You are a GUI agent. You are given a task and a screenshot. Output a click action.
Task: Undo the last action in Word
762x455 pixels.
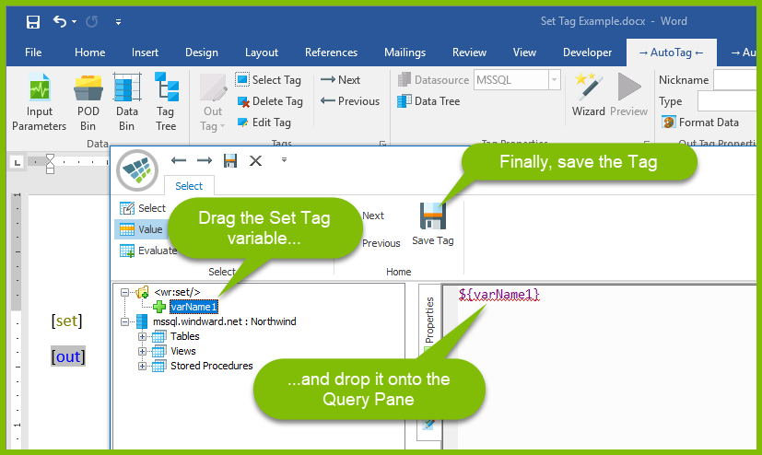(60, 21)
